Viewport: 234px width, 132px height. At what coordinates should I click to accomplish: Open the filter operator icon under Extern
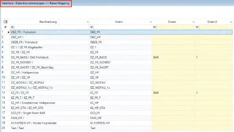coord(154,27)
